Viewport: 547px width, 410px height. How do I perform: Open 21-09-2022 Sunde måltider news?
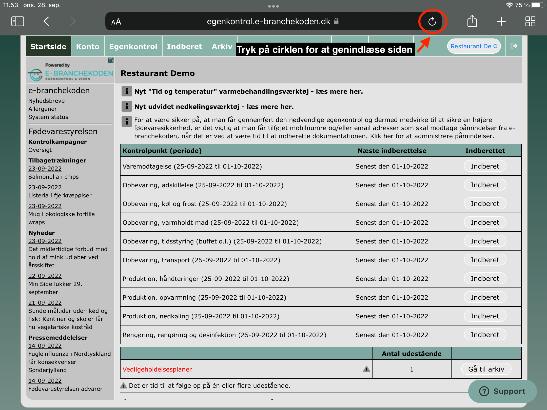[45, 303]
